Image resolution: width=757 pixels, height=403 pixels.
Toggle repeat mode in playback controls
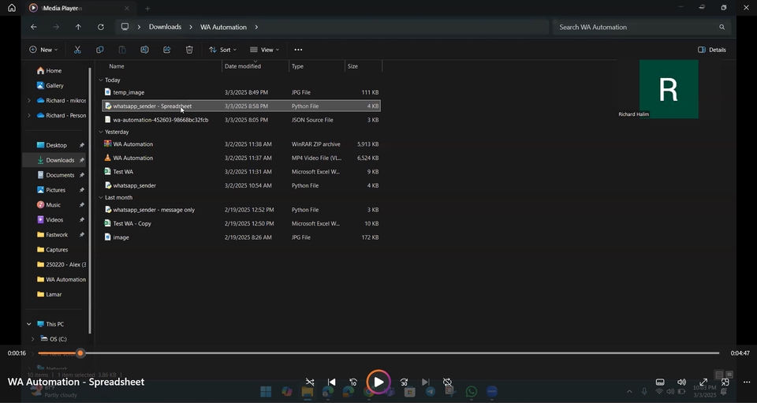(448, 382)
